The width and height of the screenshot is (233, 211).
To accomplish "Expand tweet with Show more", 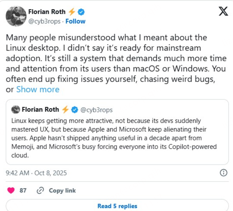I will coord(38,89).
